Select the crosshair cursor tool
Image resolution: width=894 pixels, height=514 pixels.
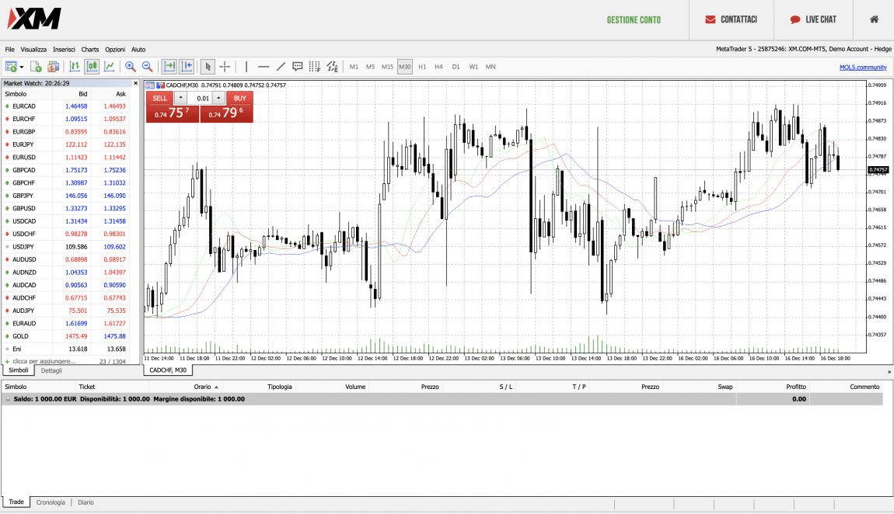coord(225,67)
